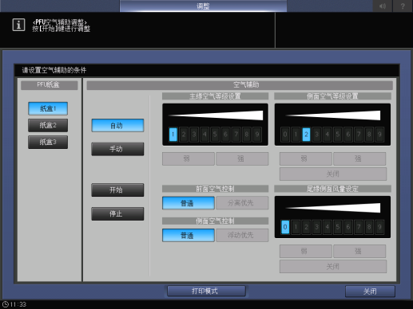Enable 自动 mode
The width and height of the screenshot is (413, 309).
117,125
